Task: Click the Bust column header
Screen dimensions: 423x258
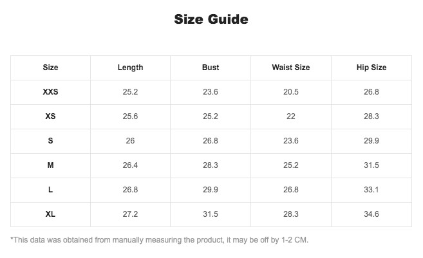Action: (211, 68)
